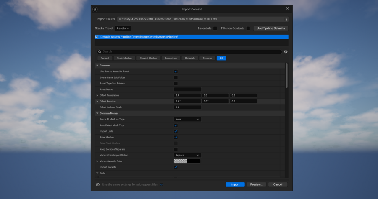Screen dimensions: 378x199
Task: Switch to the Skeletal Meshes filter tab
Action: coord(148,58)
